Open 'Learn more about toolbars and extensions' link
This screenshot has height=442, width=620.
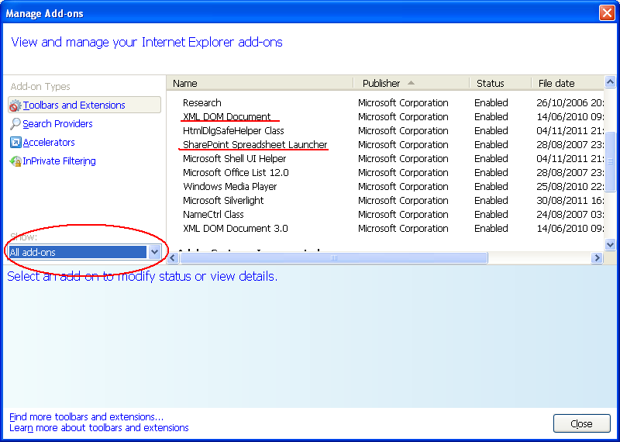(99, 428)
